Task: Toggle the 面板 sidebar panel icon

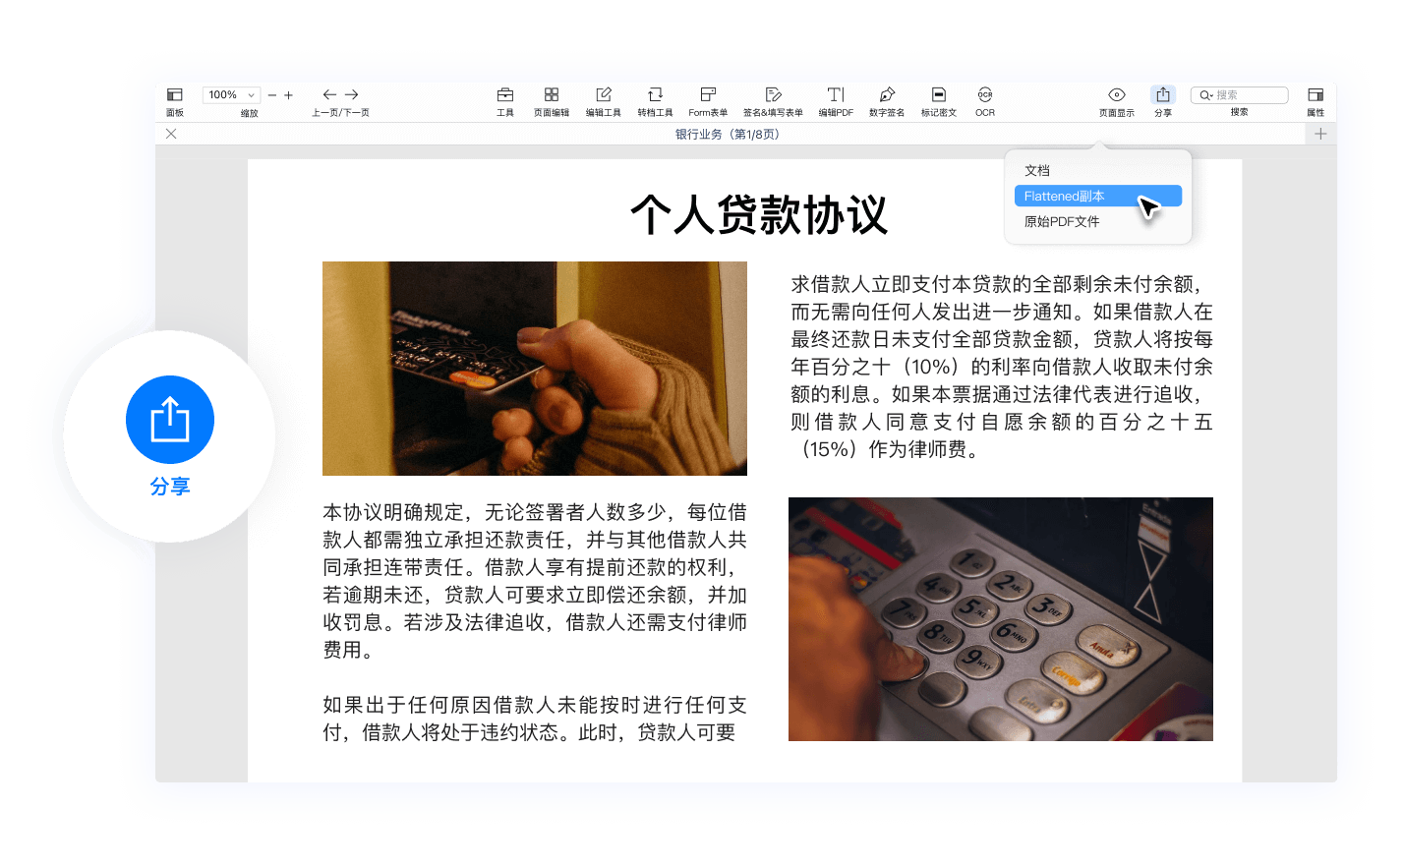Action: tap(174, 95)
